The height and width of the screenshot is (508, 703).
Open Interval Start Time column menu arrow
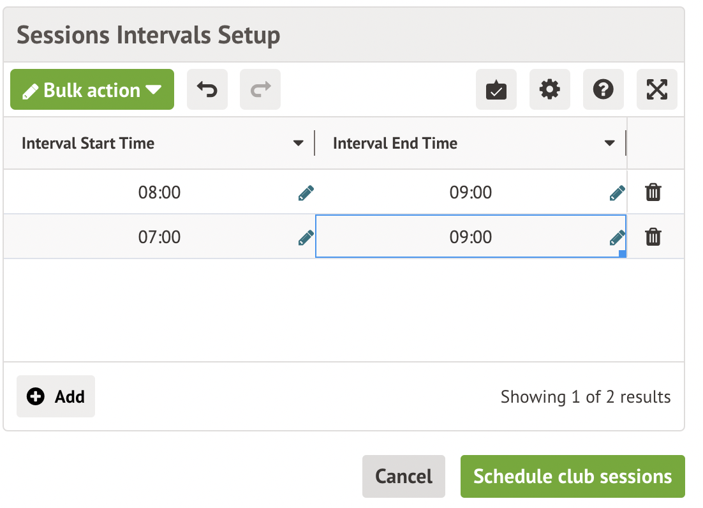point(298,144)
